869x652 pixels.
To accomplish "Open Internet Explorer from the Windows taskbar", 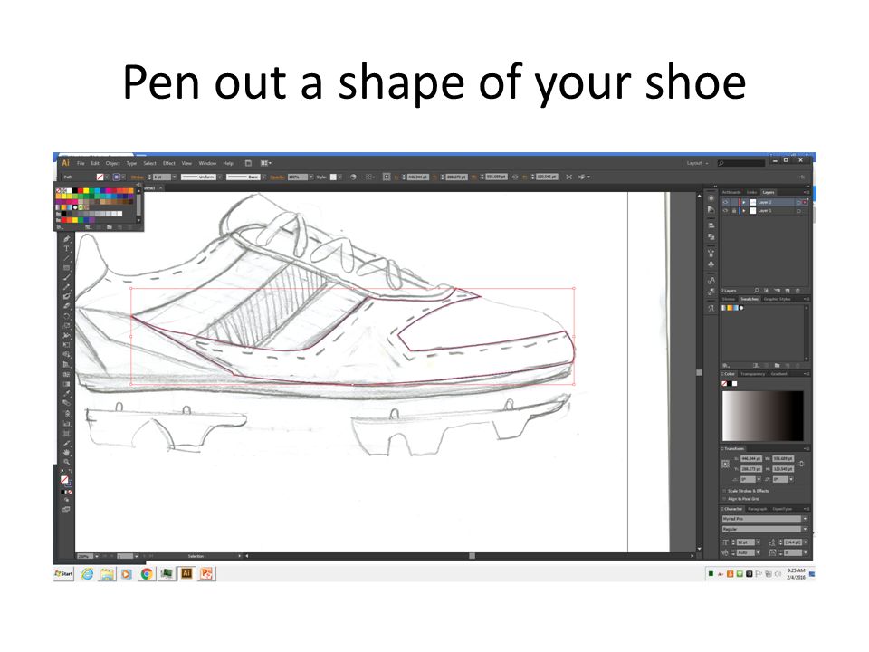I will click(x=87, y=574).
